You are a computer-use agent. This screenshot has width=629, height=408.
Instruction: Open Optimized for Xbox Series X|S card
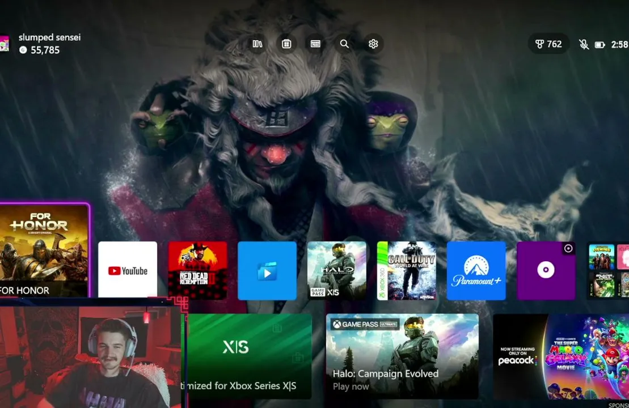pos(249,356)
